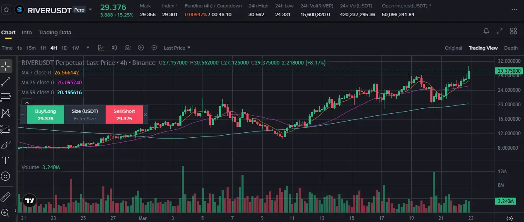Select the 1s interval

[x=19, y=48]
